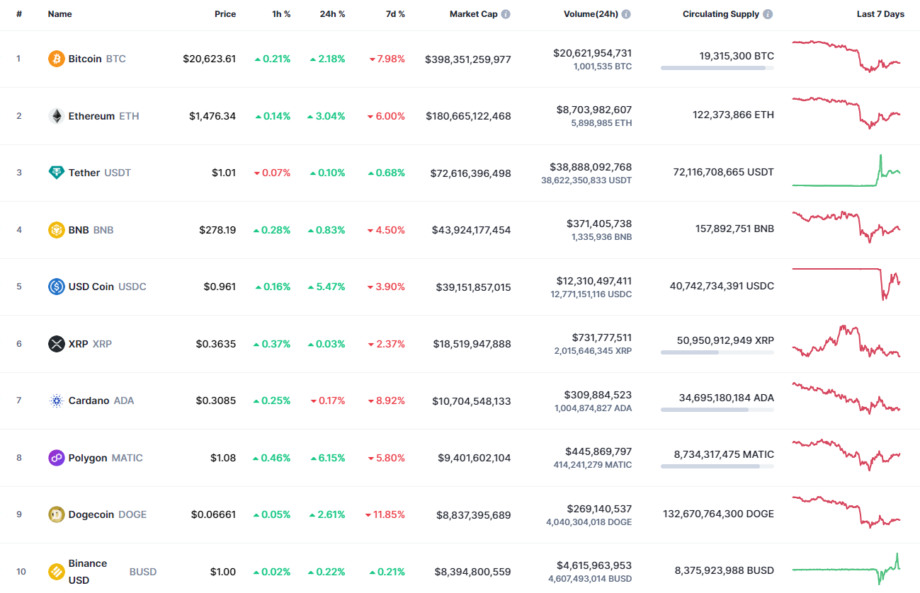Open the Bitcoin BTC name link
Screen dimensions: 920x593
click(x=86, y=59)
